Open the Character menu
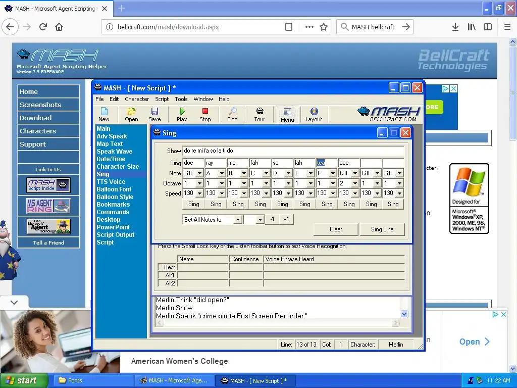 coord(137,99)
